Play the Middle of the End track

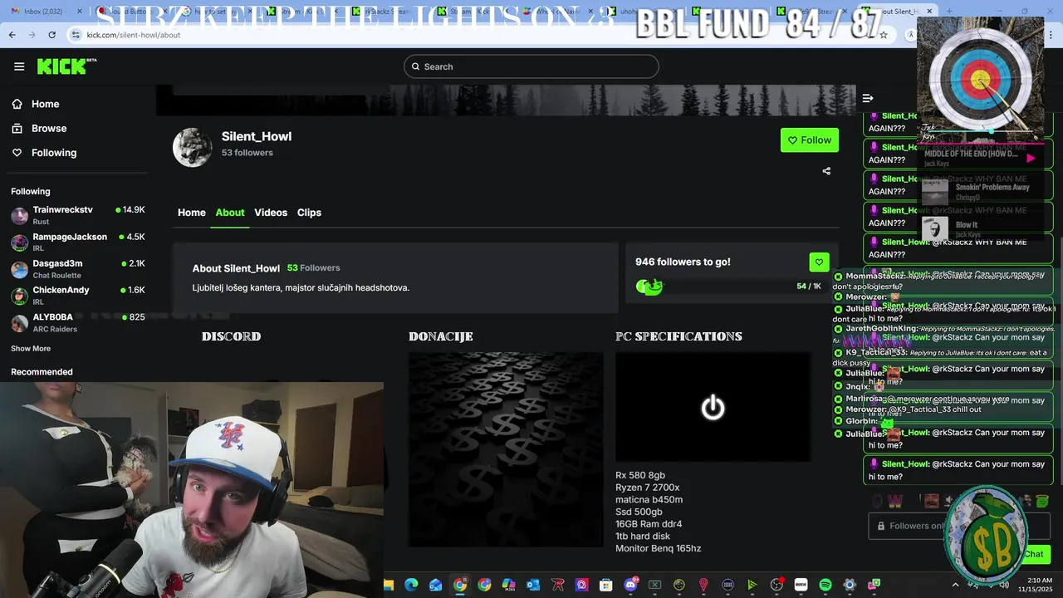pyautogui.click(x=1031, y=158)
